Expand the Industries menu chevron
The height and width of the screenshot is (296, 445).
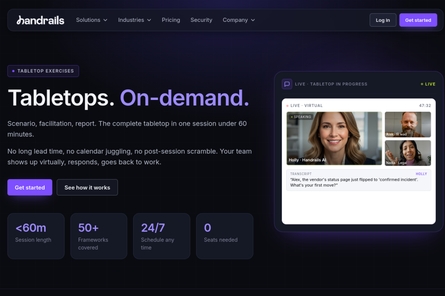point(149,20)
